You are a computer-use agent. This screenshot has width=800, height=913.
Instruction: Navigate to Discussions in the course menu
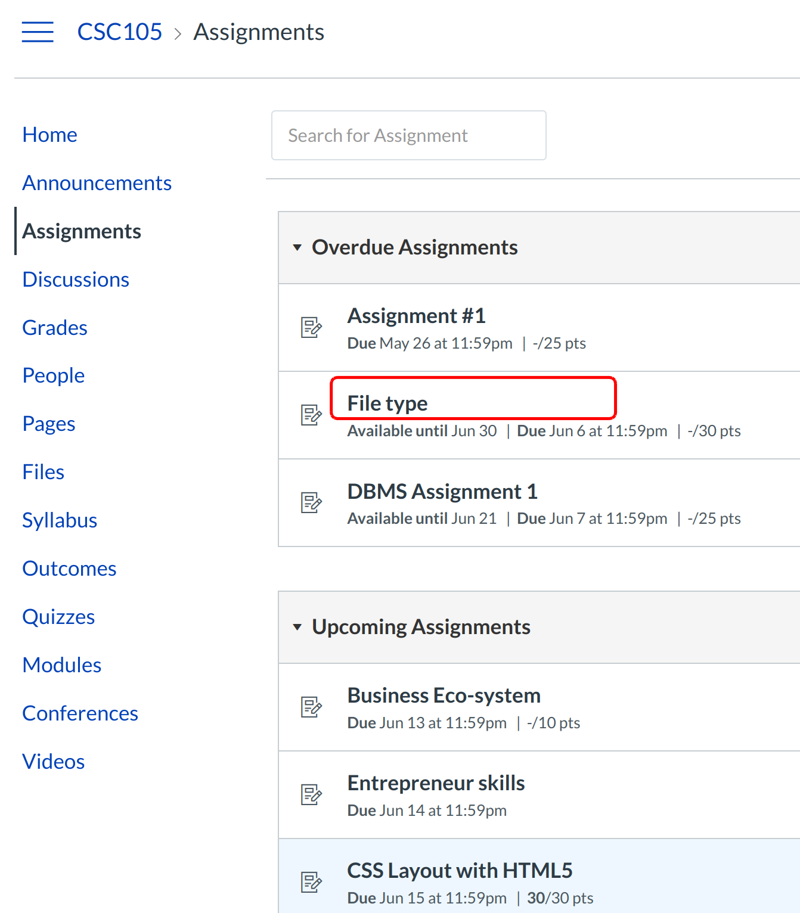point(76,280)
